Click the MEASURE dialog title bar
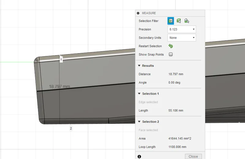Screen dimensions: 245x159 coord(170,13)
